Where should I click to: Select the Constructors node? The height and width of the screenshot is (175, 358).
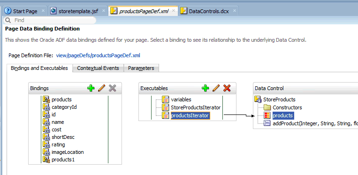[x=287, y=107]
